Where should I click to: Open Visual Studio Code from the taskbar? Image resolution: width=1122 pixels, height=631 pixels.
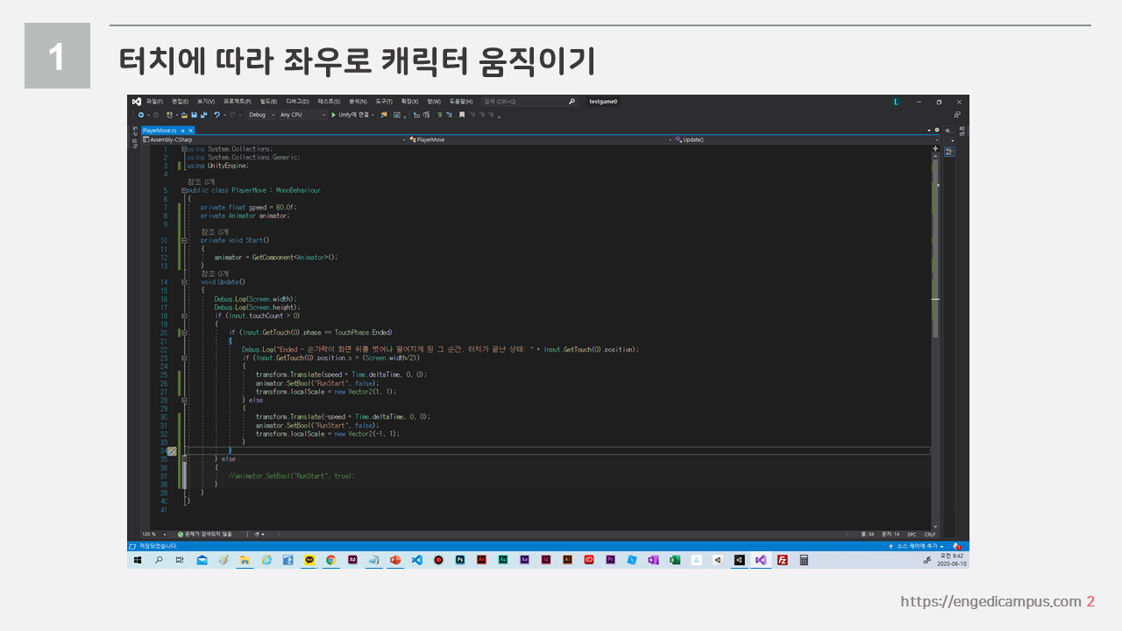[x=417, y=560]
